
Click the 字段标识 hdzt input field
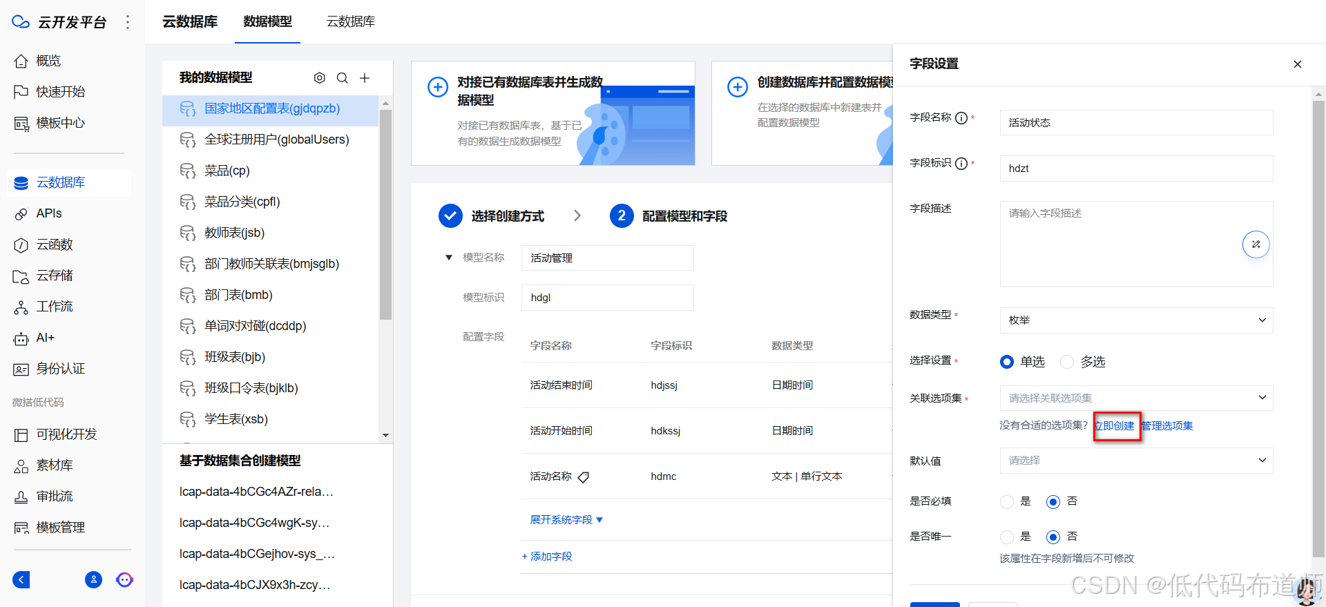point(1136,168)
